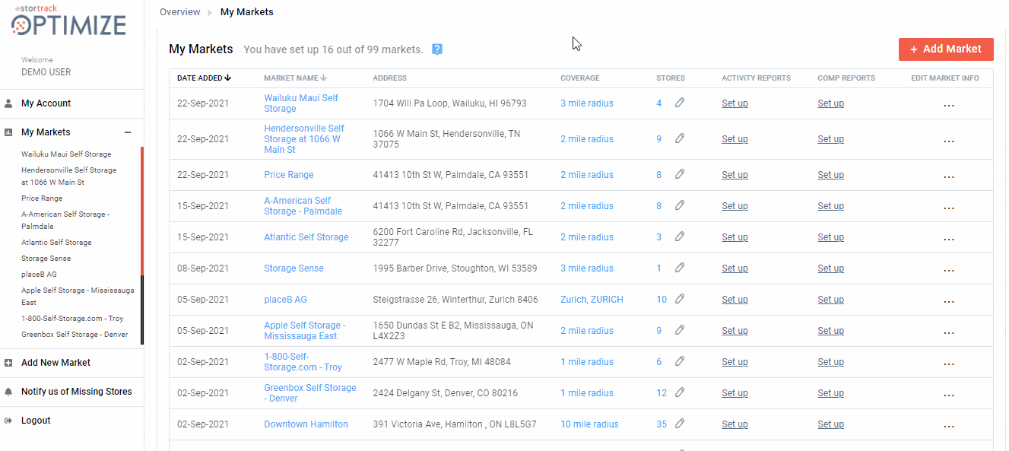Open three-dot menu for Storage Sense
This screenshot has height=451, width=1009.
[948, 271]
